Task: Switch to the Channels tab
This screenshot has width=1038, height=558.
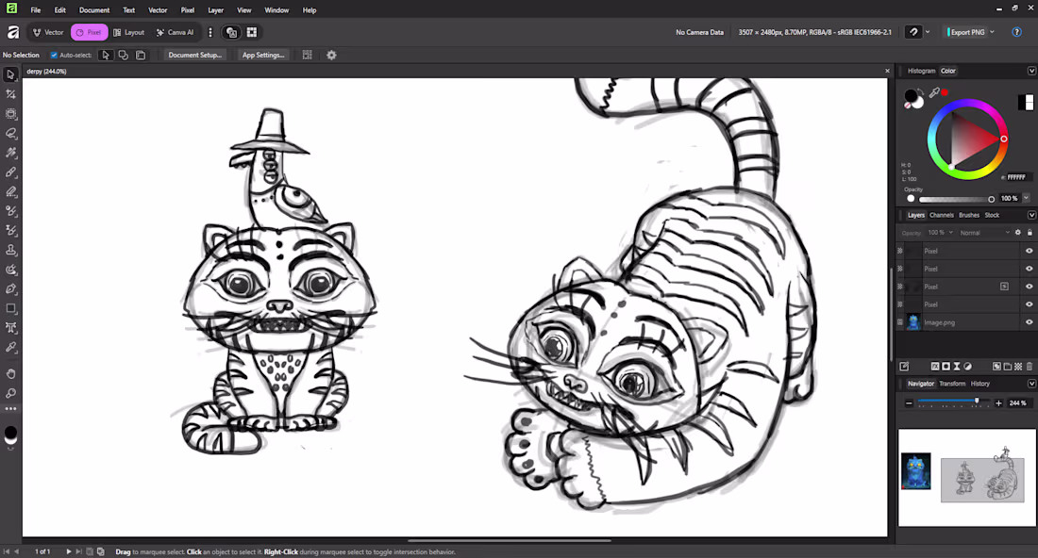Action: (x=941, y=215)
